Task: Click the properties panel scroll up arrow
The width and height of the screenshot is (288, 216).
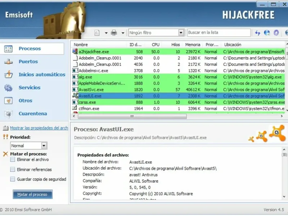Action: 284,149
